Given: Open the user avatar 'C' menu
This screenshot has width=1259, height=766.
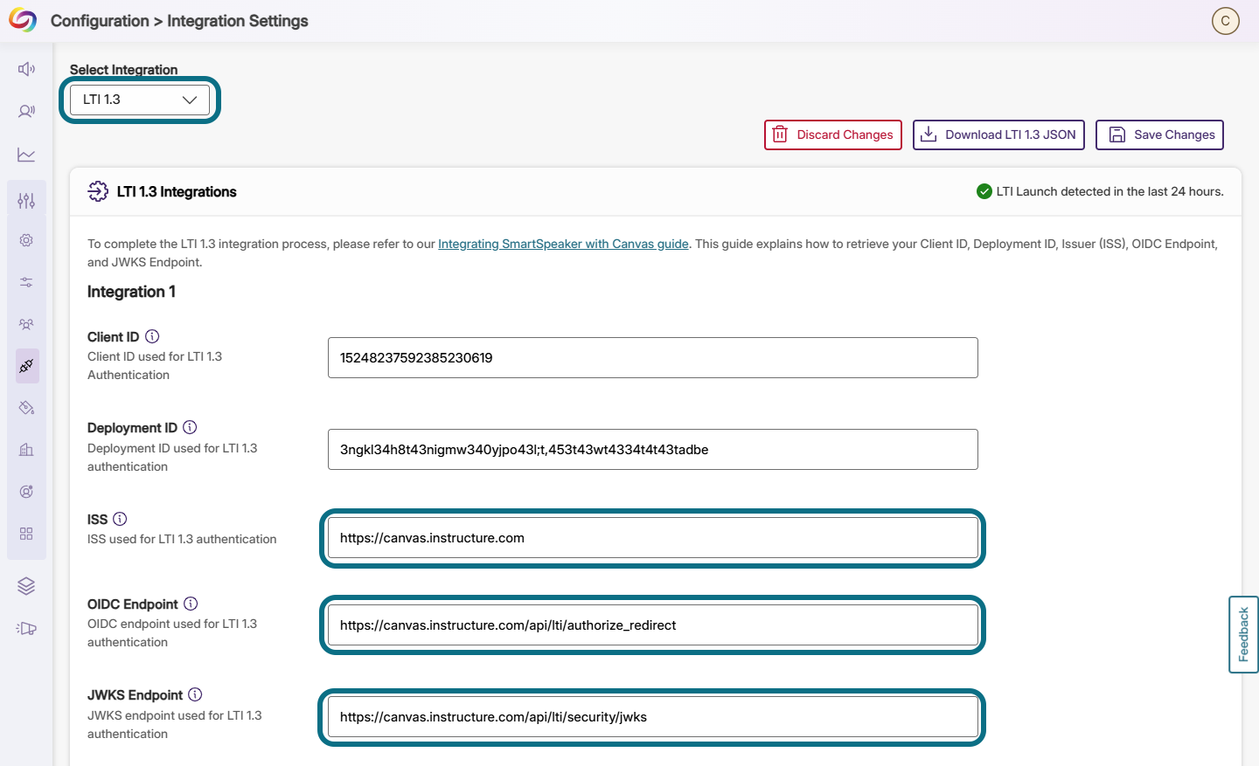Looking at the screenshot, I should [1226, 21].
